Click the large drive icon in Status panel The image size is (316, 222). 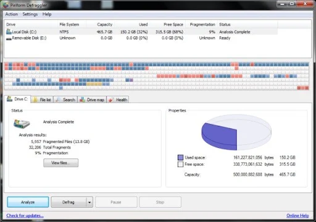(x=22, y=123)
